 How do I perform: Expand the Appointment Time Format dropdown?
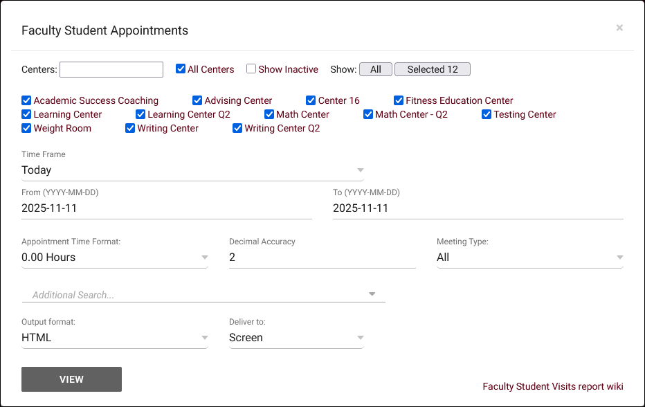point(114,257)
